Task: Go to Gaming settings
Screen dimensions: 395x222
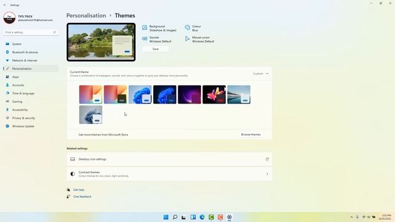Action: 30,102
